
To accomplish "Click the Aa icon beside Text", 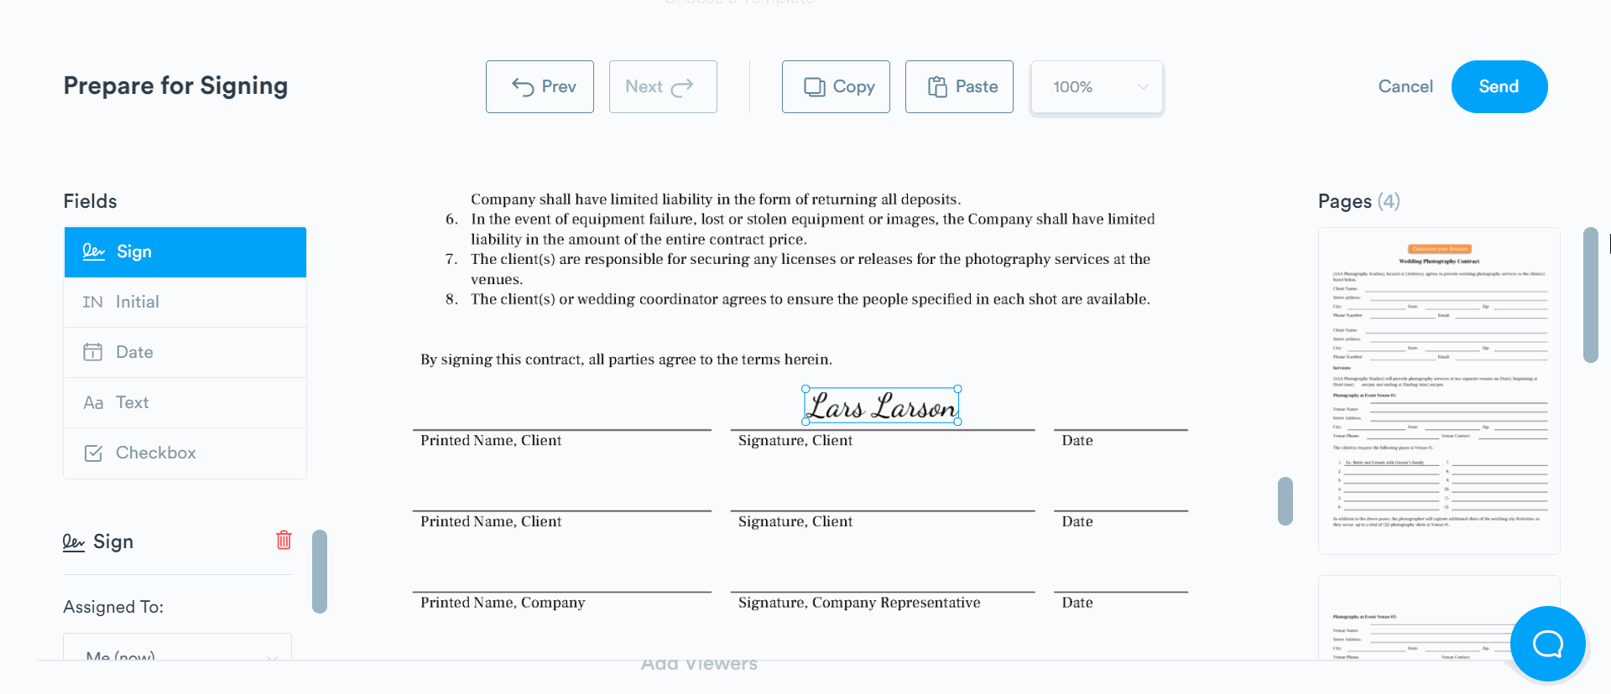I will [93, 403].
